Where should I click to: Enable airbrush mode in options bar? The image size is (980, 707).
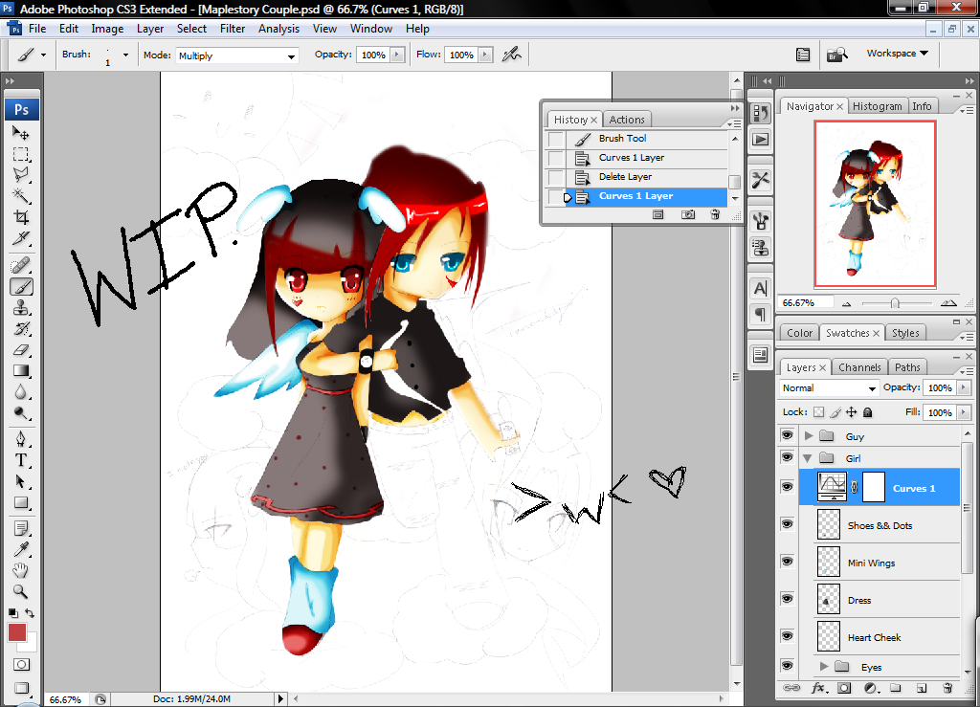[x=511, y=55]
